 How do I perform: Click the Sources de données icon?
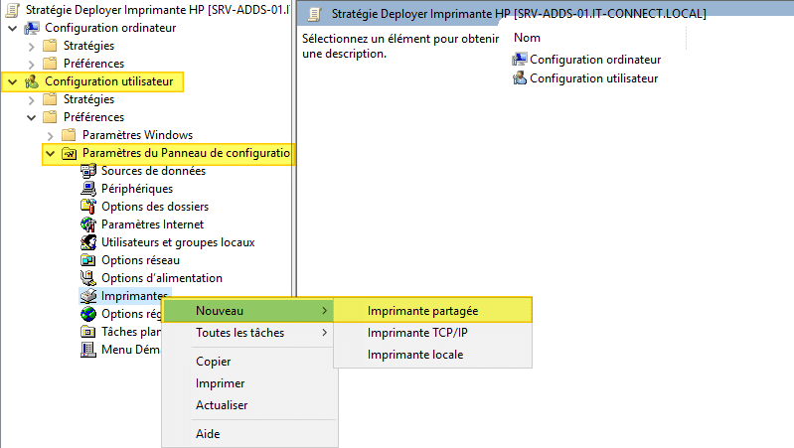[88, 171]
